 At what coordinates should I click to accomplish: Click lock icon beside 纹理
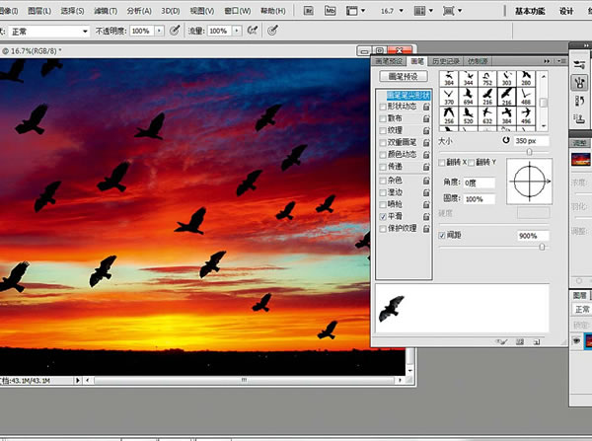(426, 131)
